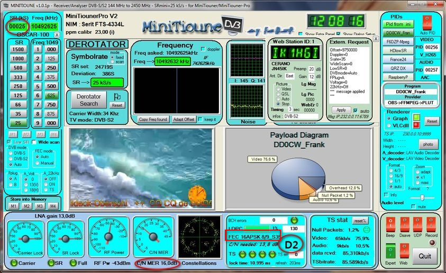Toggle the Dsave rocker switch
Image resolution: width=446 pixels, height=273 pixels.
405,225
